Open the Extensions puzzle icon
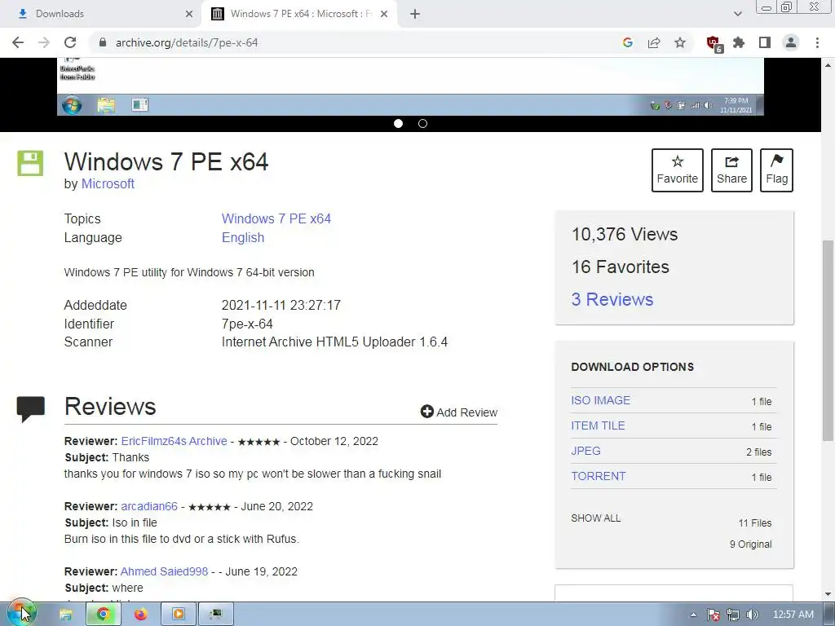Screen dimensions: 835x626 click(739, 42)
